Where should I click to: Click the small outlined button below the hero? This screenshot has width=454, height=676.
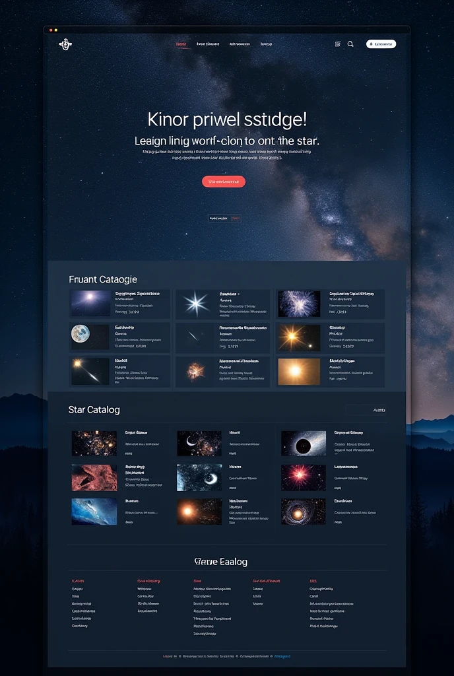224,219
